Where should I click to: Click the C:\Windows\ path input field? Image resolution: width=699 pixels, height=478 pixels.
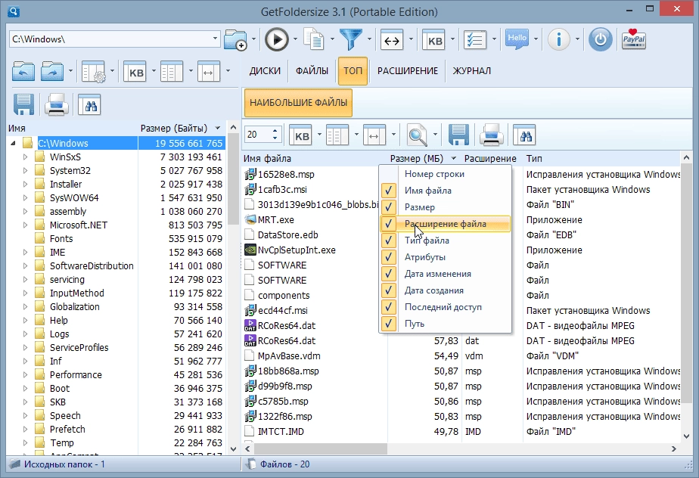(110, 39)
